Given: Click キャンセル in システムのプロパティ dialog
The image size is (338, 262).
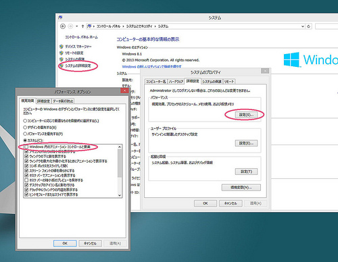Looking at the screenshot, I should pos(231,203).
